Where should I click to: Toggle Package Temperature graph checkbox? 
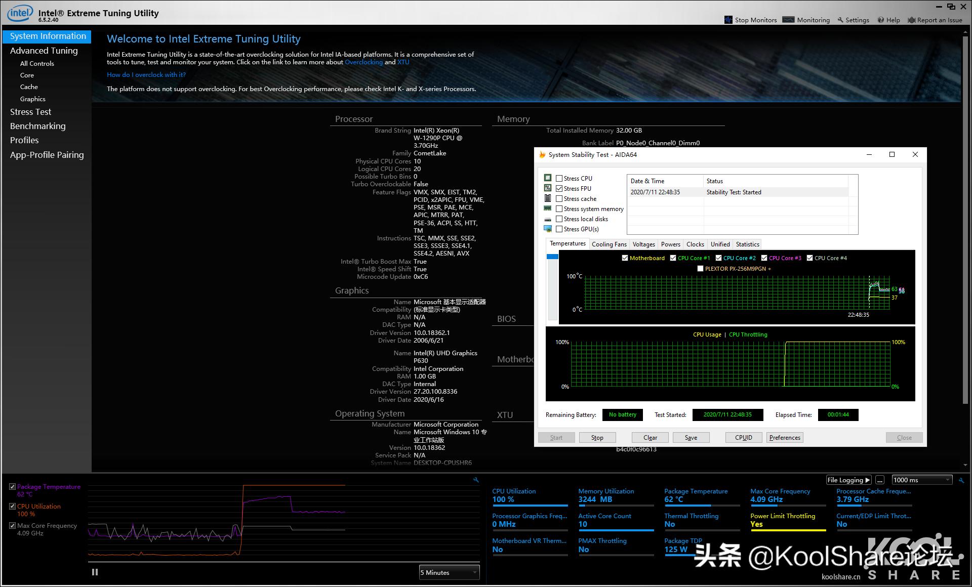pyautogui.click(x=12, y=487)
